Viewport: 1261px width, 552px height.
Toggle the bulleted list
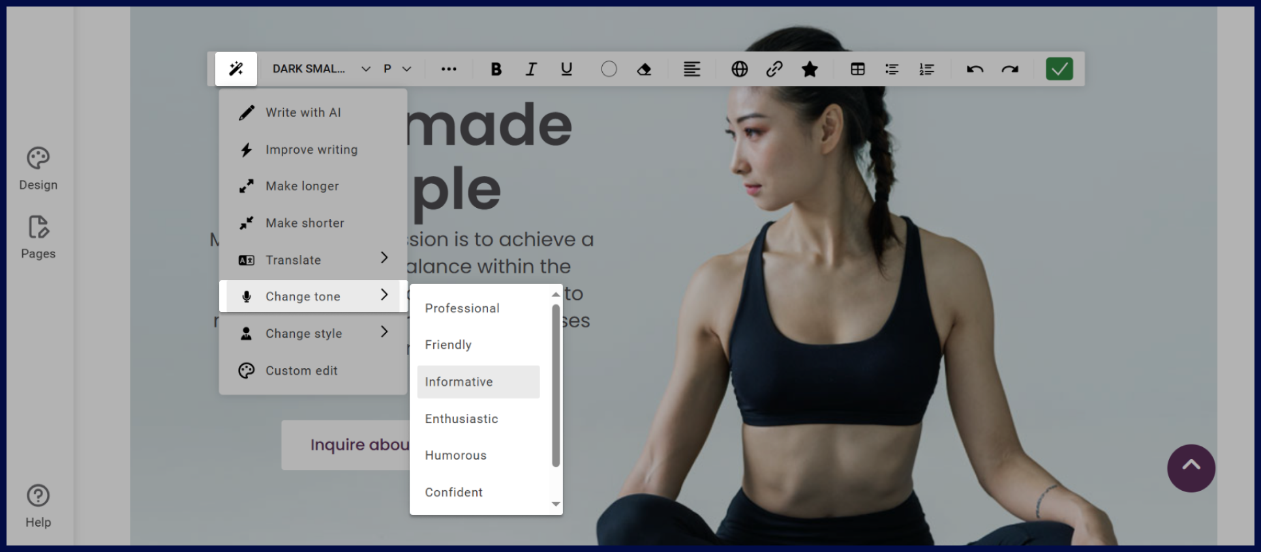pyautogui.click(x=892, y=68)
